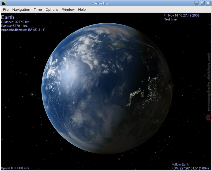Click the 'Apparent diameter' readout
Image resolution: width=212 pixels, height=171 pixels.
[x=23, y=30]
